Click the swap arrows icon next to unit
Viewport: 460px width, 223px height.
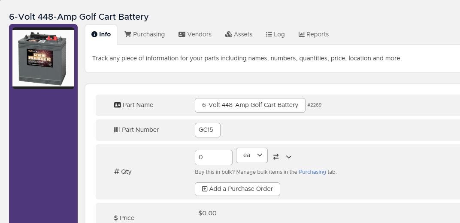276,157
